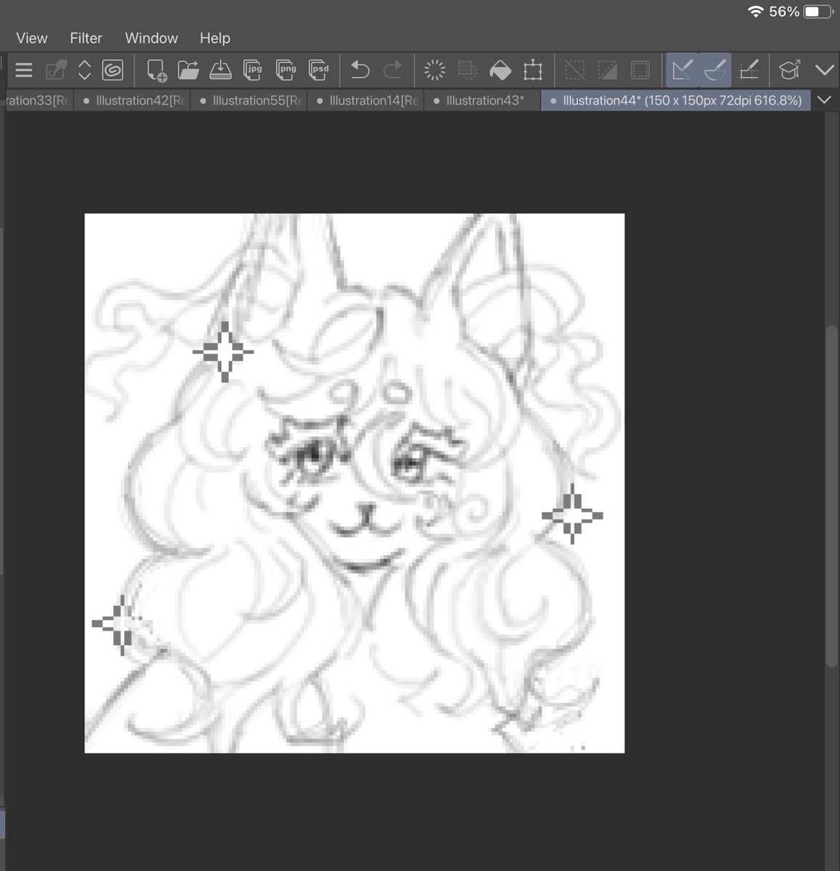Click the Clear (radial burst) icon
Viewport: 840px width, 871px height.
[434, 70]
